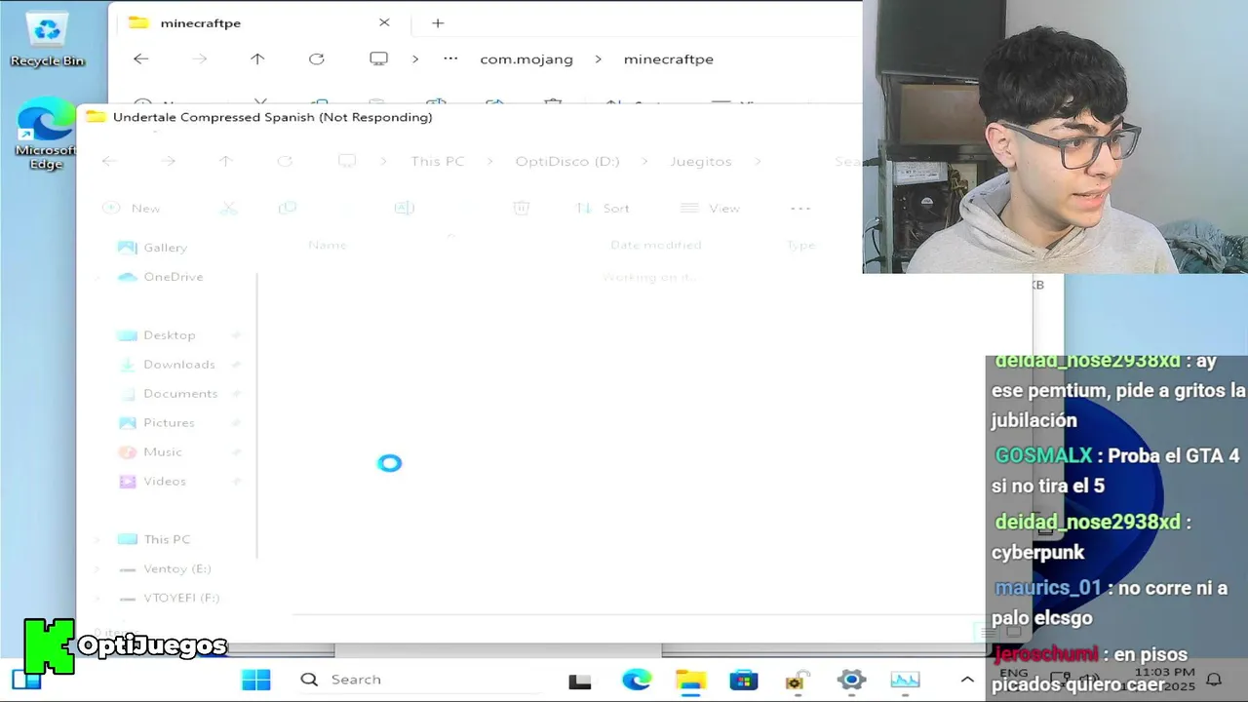This screenshot has width=1248, height=702.
Task: Open the Windows Start menu
Action: (256, 680)
